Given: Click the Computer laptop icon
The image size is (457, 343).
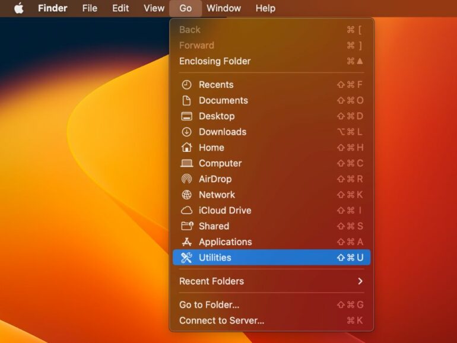Looking at the screenshot, I should pyautogui.click(x=186, y=163).
